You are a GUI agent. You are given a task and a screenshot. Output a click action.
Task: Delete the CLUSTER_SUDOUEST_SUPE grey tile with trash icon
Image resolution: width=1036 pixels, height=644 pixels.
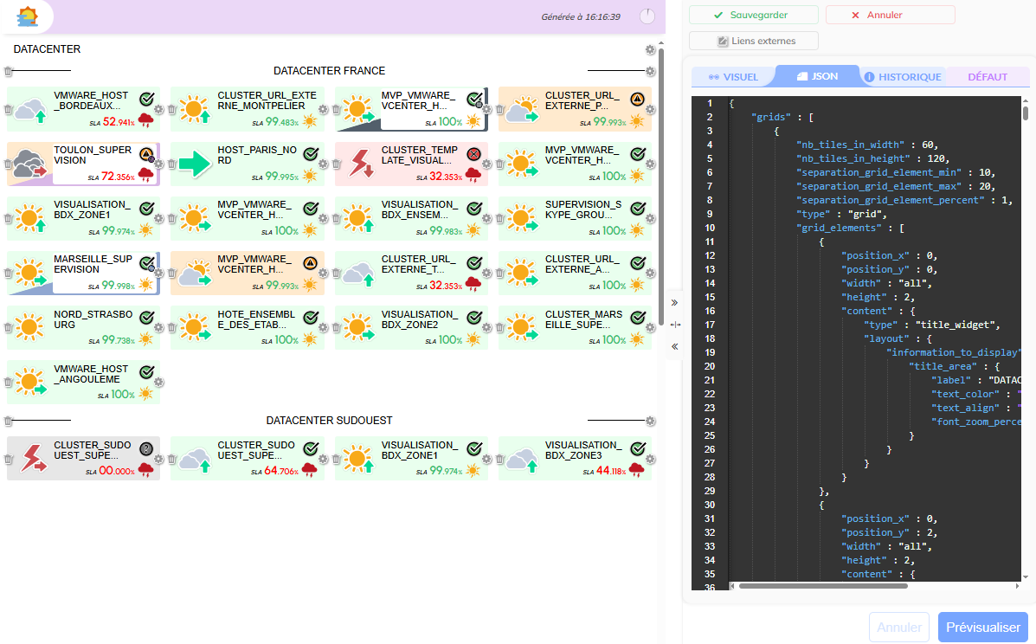coord(9,460)
